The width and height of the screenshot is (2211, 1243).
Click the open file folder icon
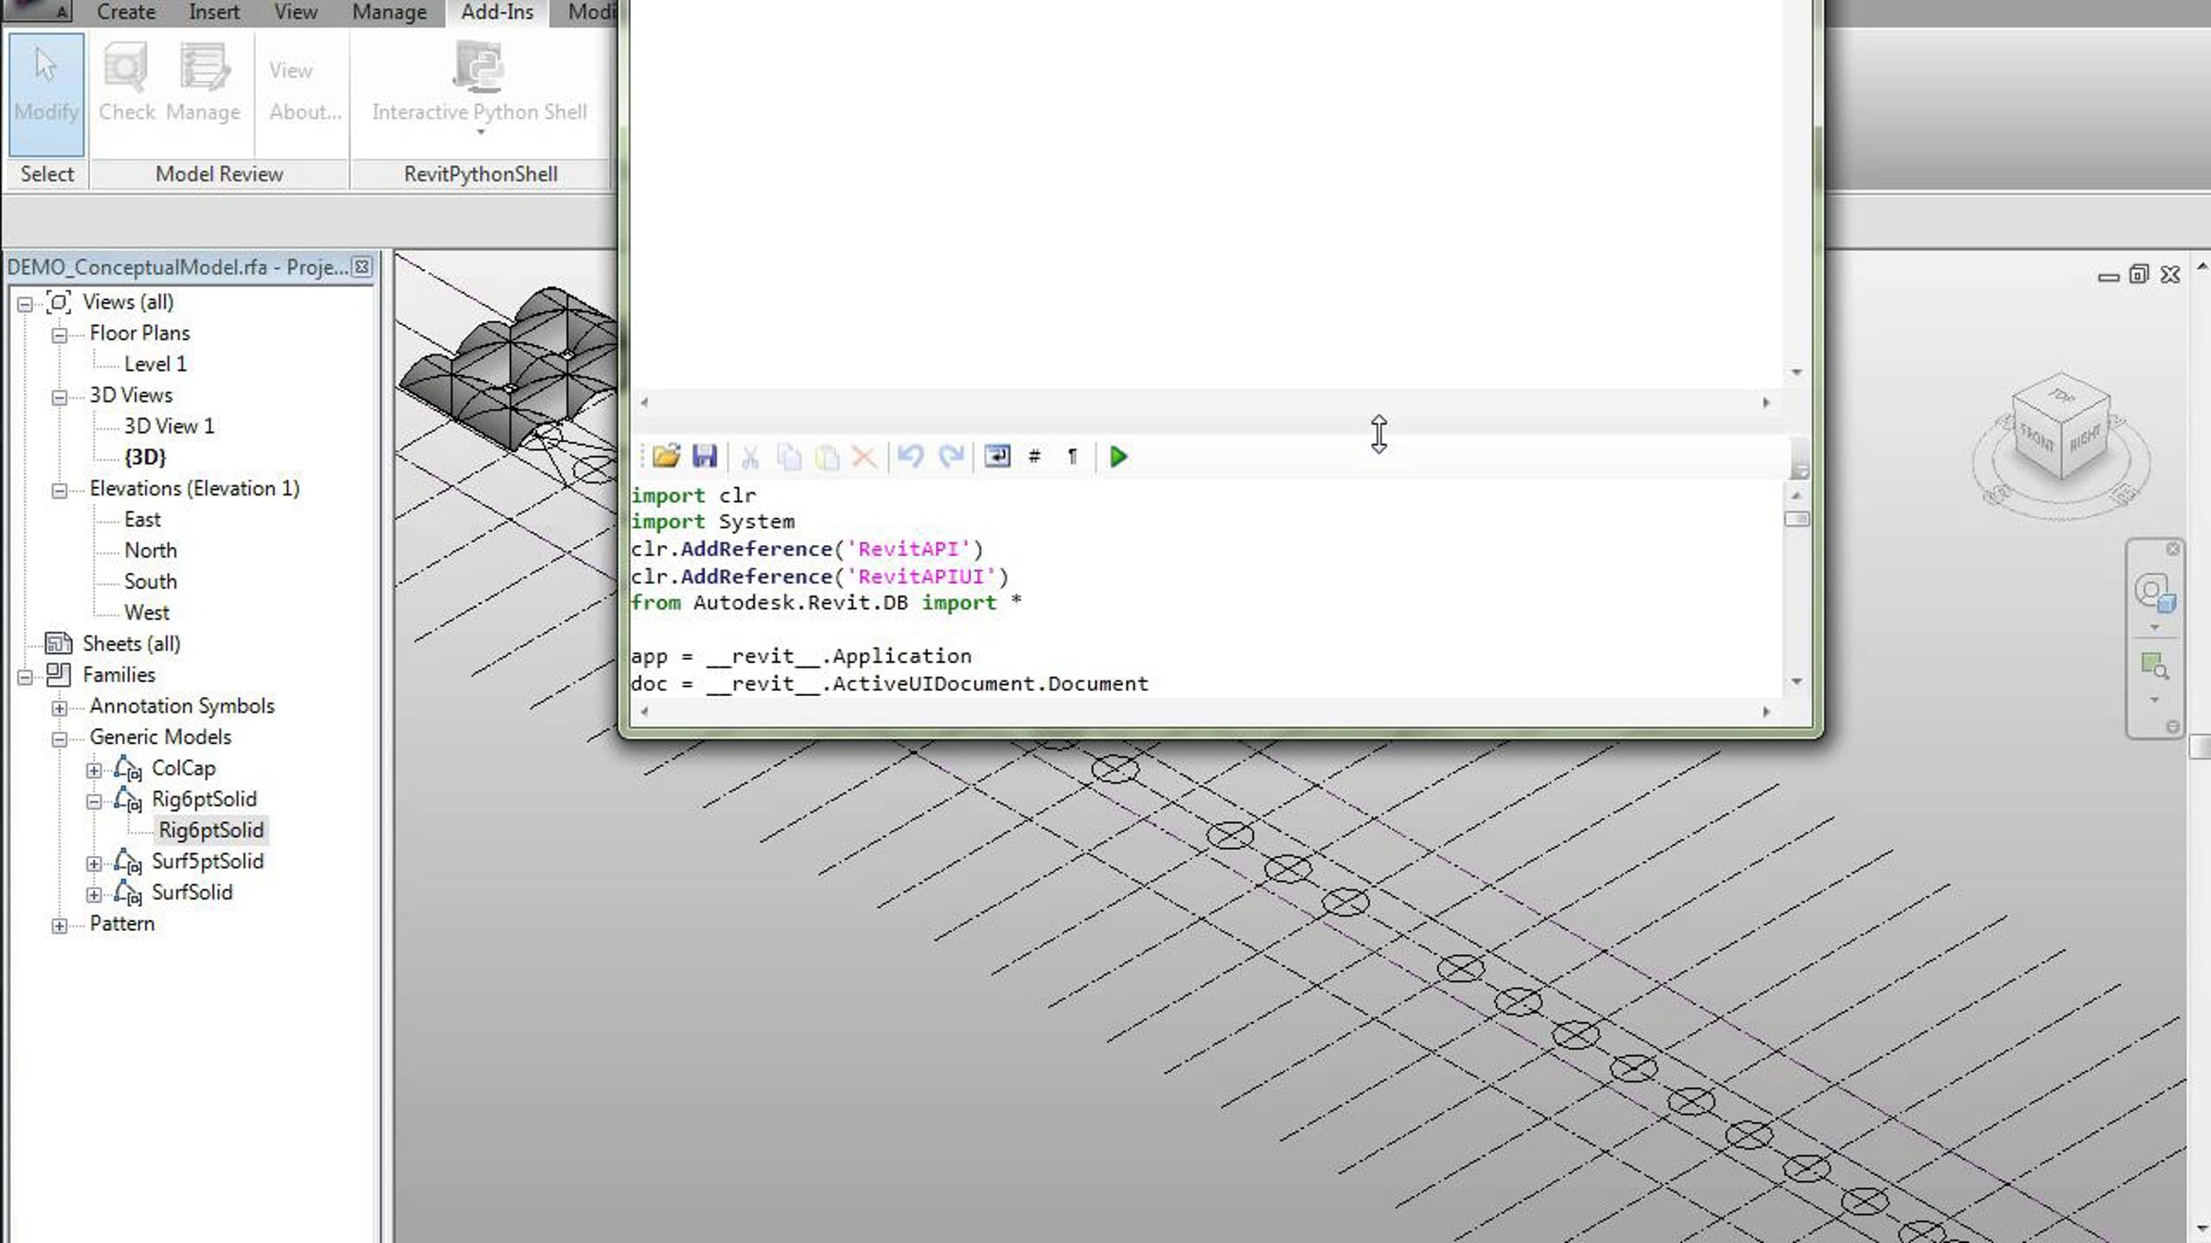[666, 457]
